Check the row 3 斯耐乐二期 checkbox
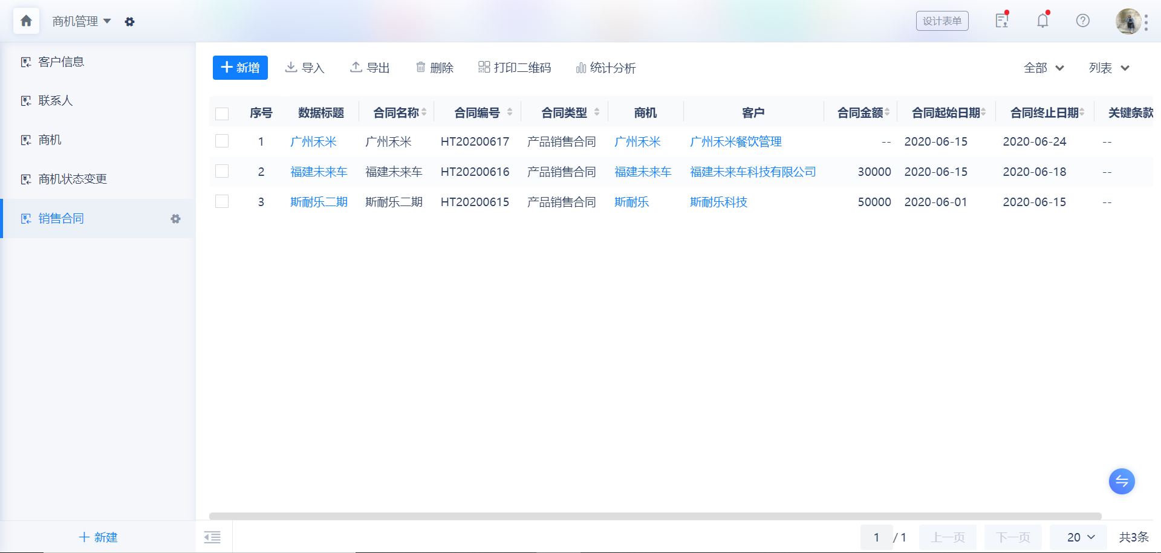 pos(222,201)
